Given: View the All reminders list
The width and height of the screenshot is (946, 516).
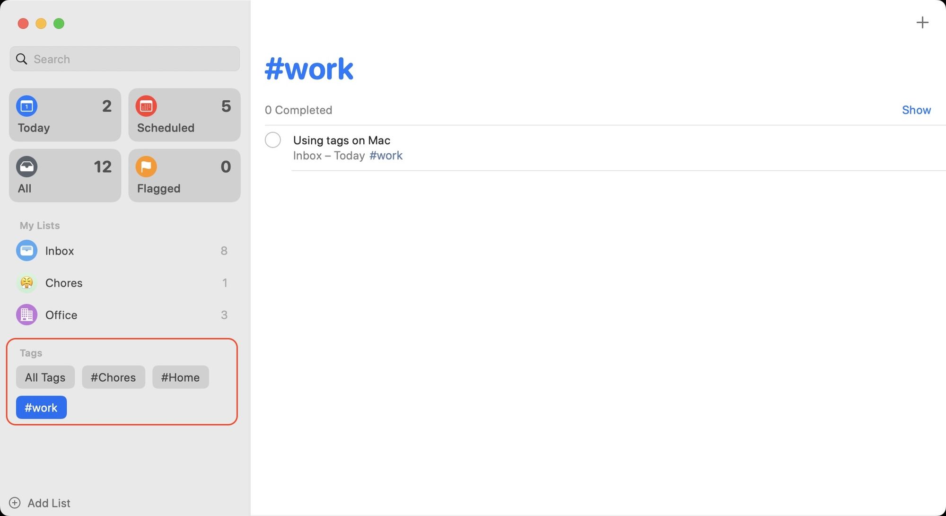Looking at the screenshot, I should coord(65,175).
